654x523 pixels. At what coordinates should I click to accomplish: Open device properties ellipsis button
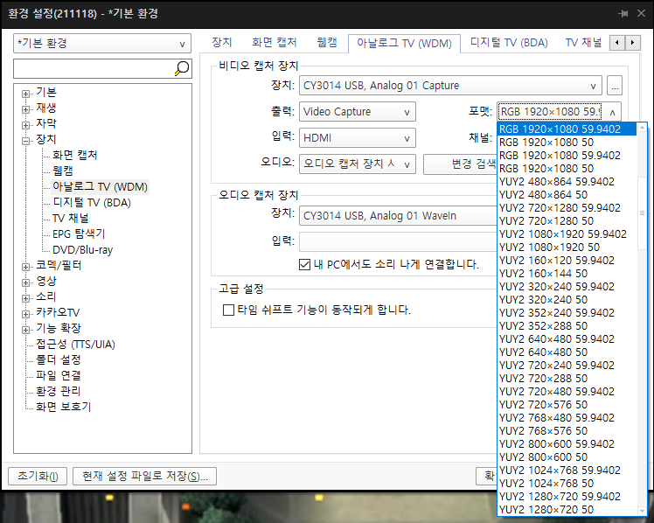coord(615,86)
